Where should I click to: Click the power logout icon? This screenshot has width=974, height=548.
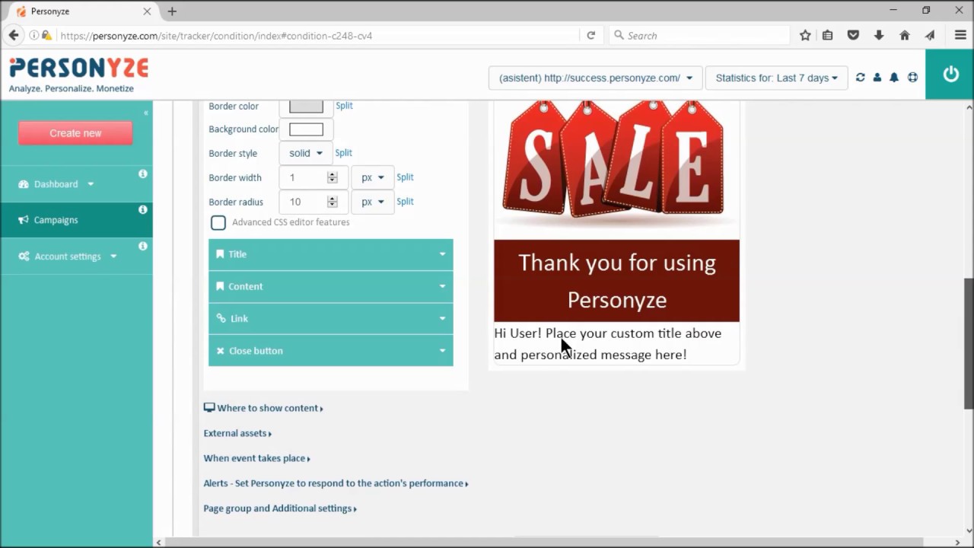950,75
